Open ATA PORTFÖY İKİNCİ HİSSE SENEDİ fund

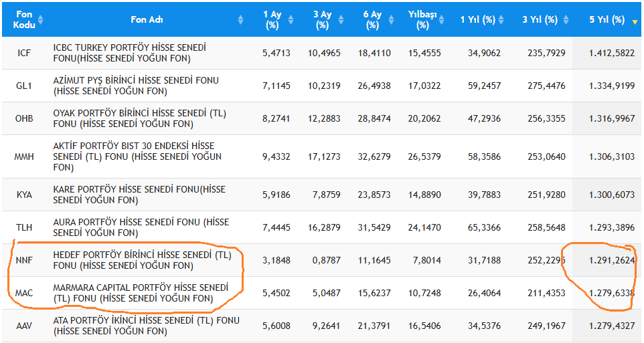pos(146,326)
